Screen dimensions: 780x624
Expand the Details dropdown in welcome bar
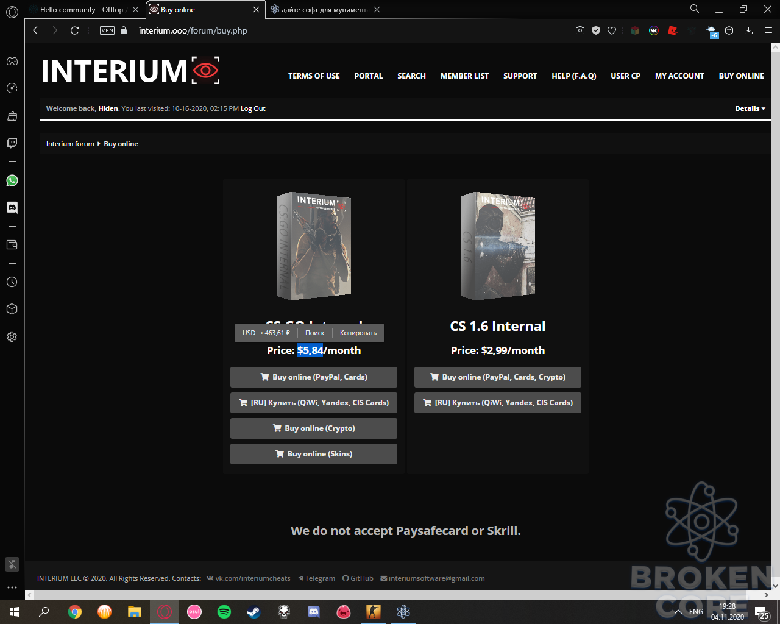(x=750, y=108)
